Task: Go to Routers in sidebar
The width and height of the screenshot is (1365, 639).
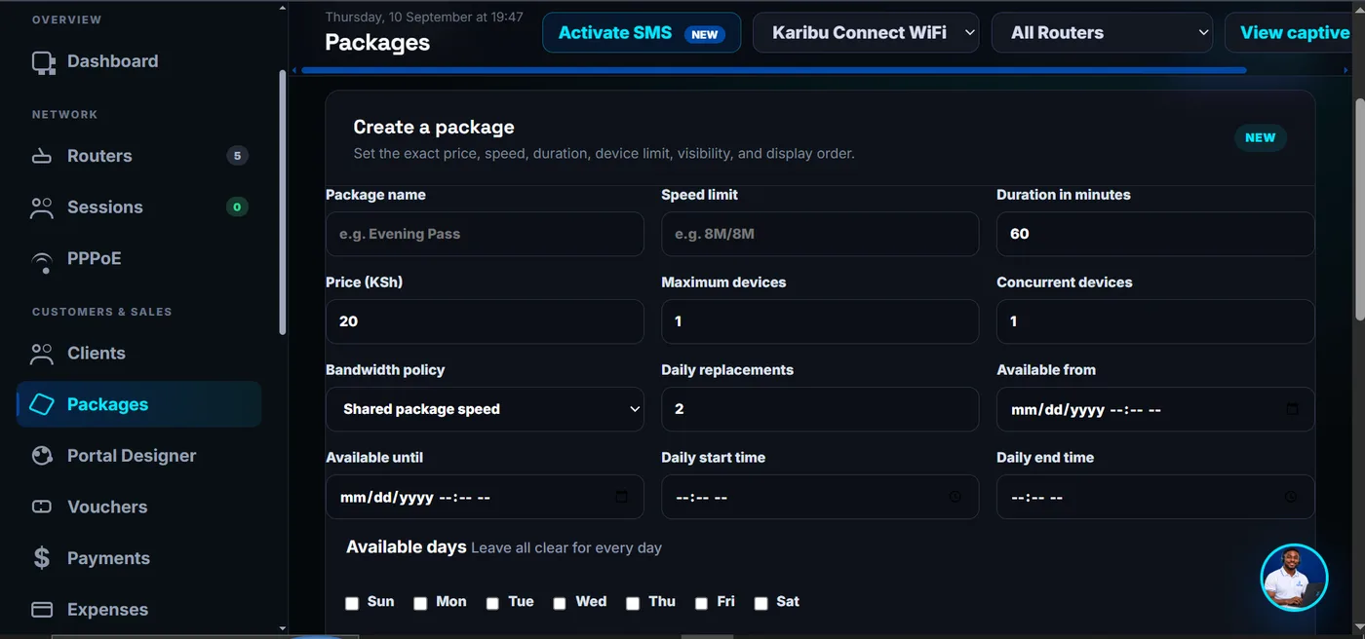Action: [139, 156]
